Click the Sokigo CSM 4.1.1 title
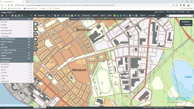The image size is (194, 109). coord(8,12)
